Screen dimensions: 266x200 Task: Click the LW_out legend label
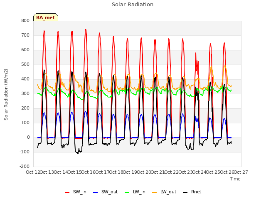click(168, 192)
